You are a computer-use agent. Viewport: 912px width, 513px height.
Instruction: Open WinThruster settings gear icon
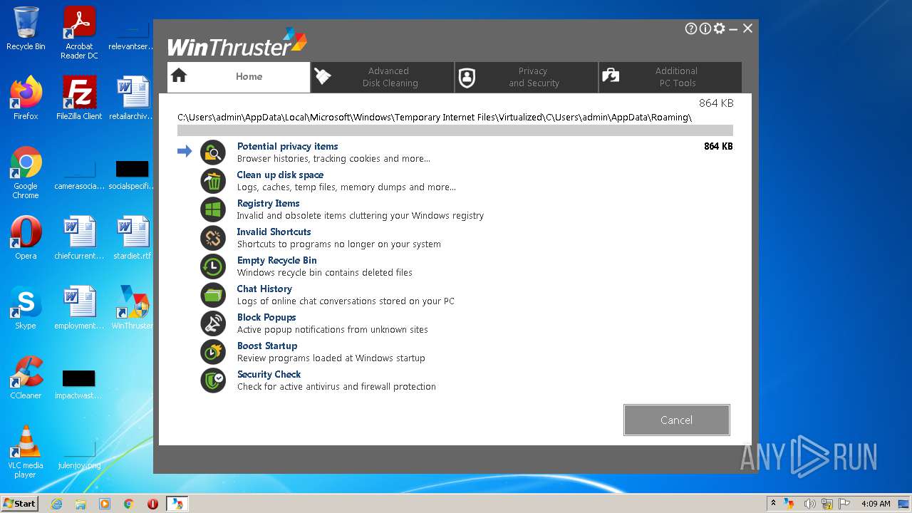(x=720, y=28)
